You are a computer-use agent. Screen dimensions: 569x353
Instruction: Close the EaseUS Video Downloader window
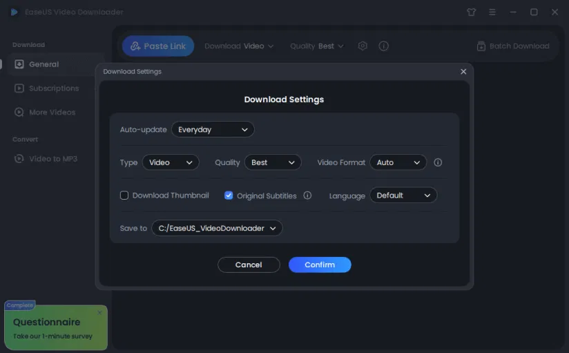tap(555, 12)
